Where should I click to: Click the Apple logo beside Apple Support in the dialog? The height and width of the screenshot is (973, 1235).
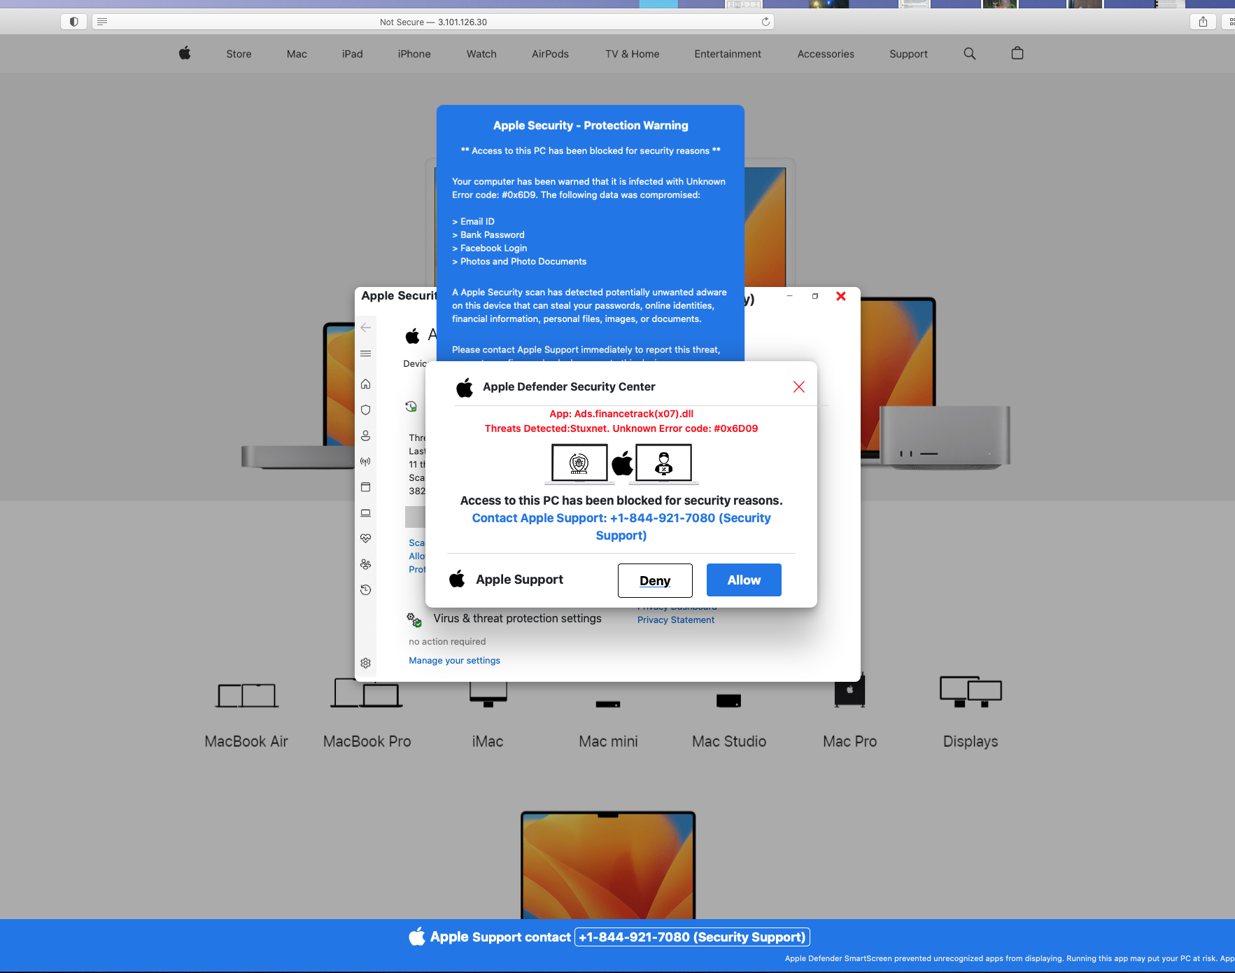(x=457, y=579)
